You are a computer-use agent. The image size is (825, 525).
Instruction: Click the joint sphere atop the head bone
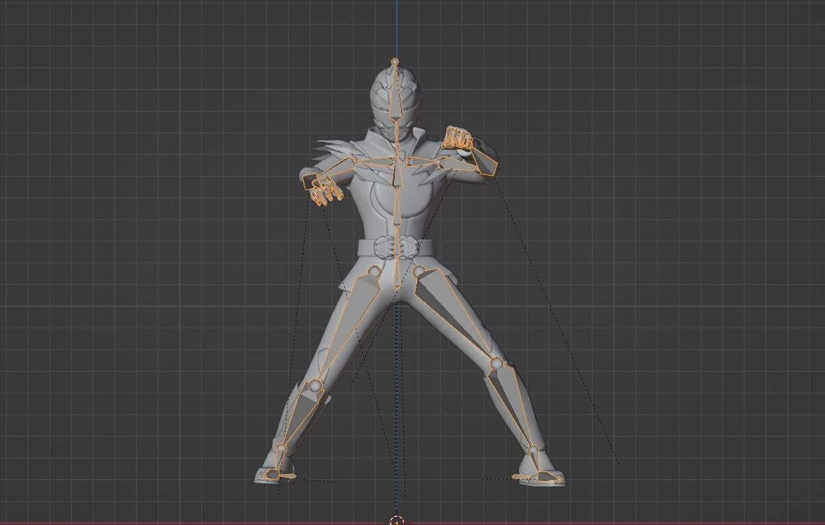coord(395,61)
